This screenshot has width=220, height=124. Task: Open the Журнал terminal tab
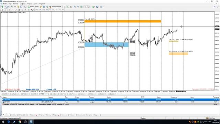point(97,115)
